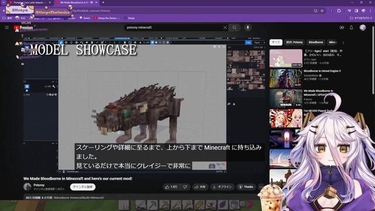Viewport: 375px width, 211px height.
Task: Run search with the magnifier button
Action: coord(234,28)
